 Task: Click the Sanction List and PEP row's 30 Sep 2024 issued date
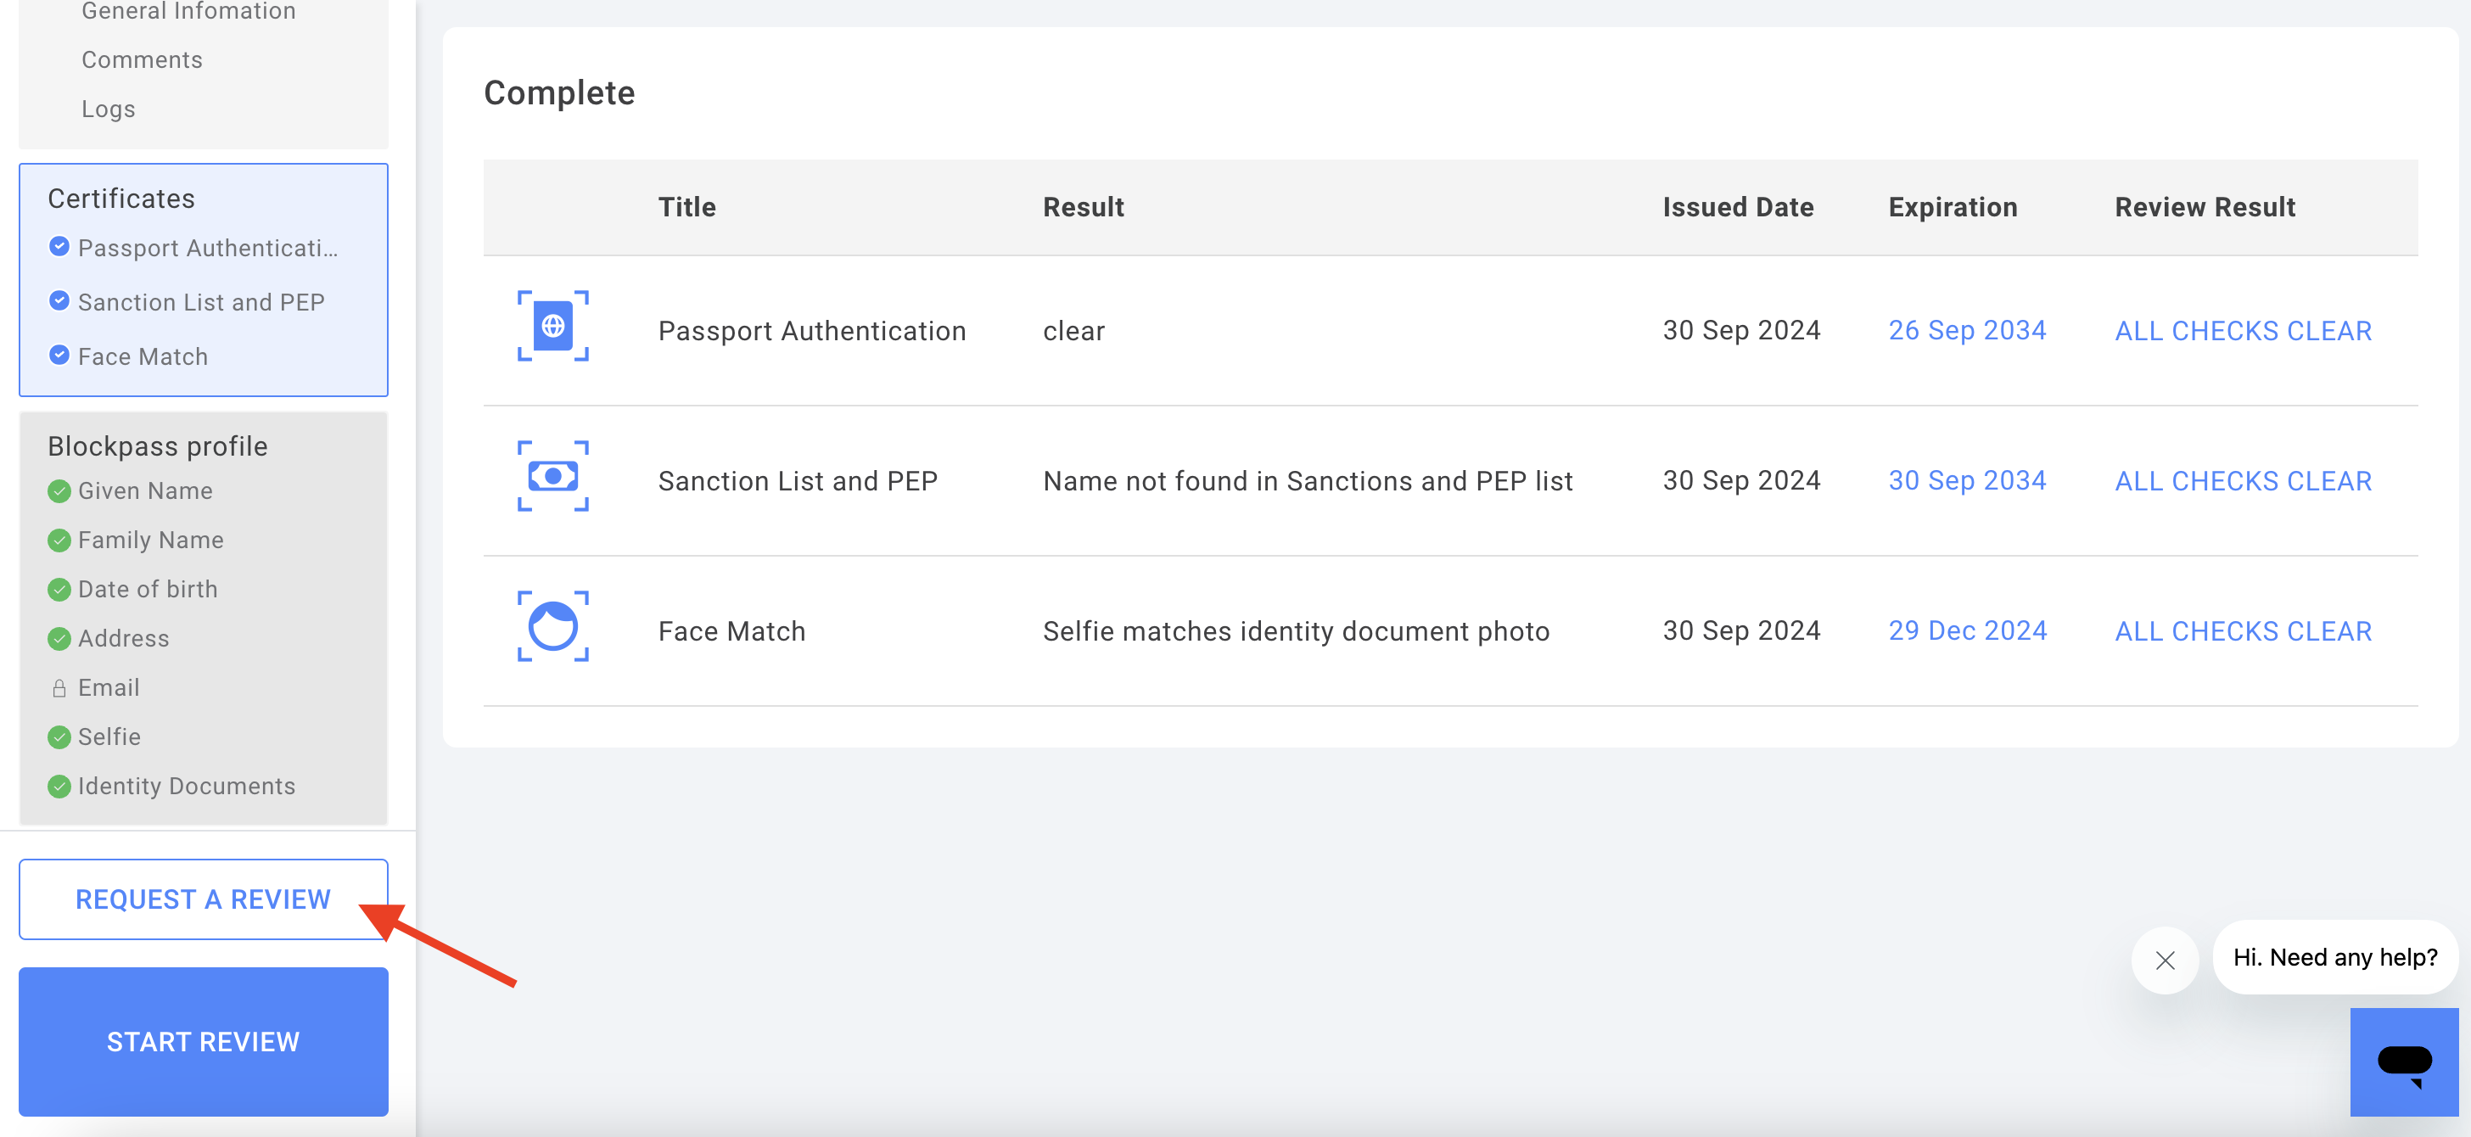1741,479
